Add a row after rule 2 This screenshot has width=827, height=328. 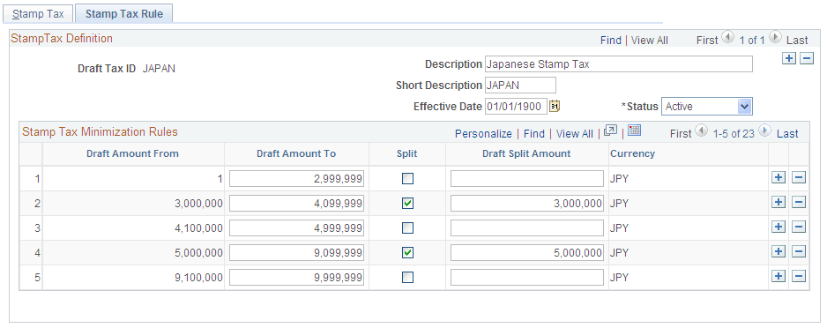coord(779,203)
